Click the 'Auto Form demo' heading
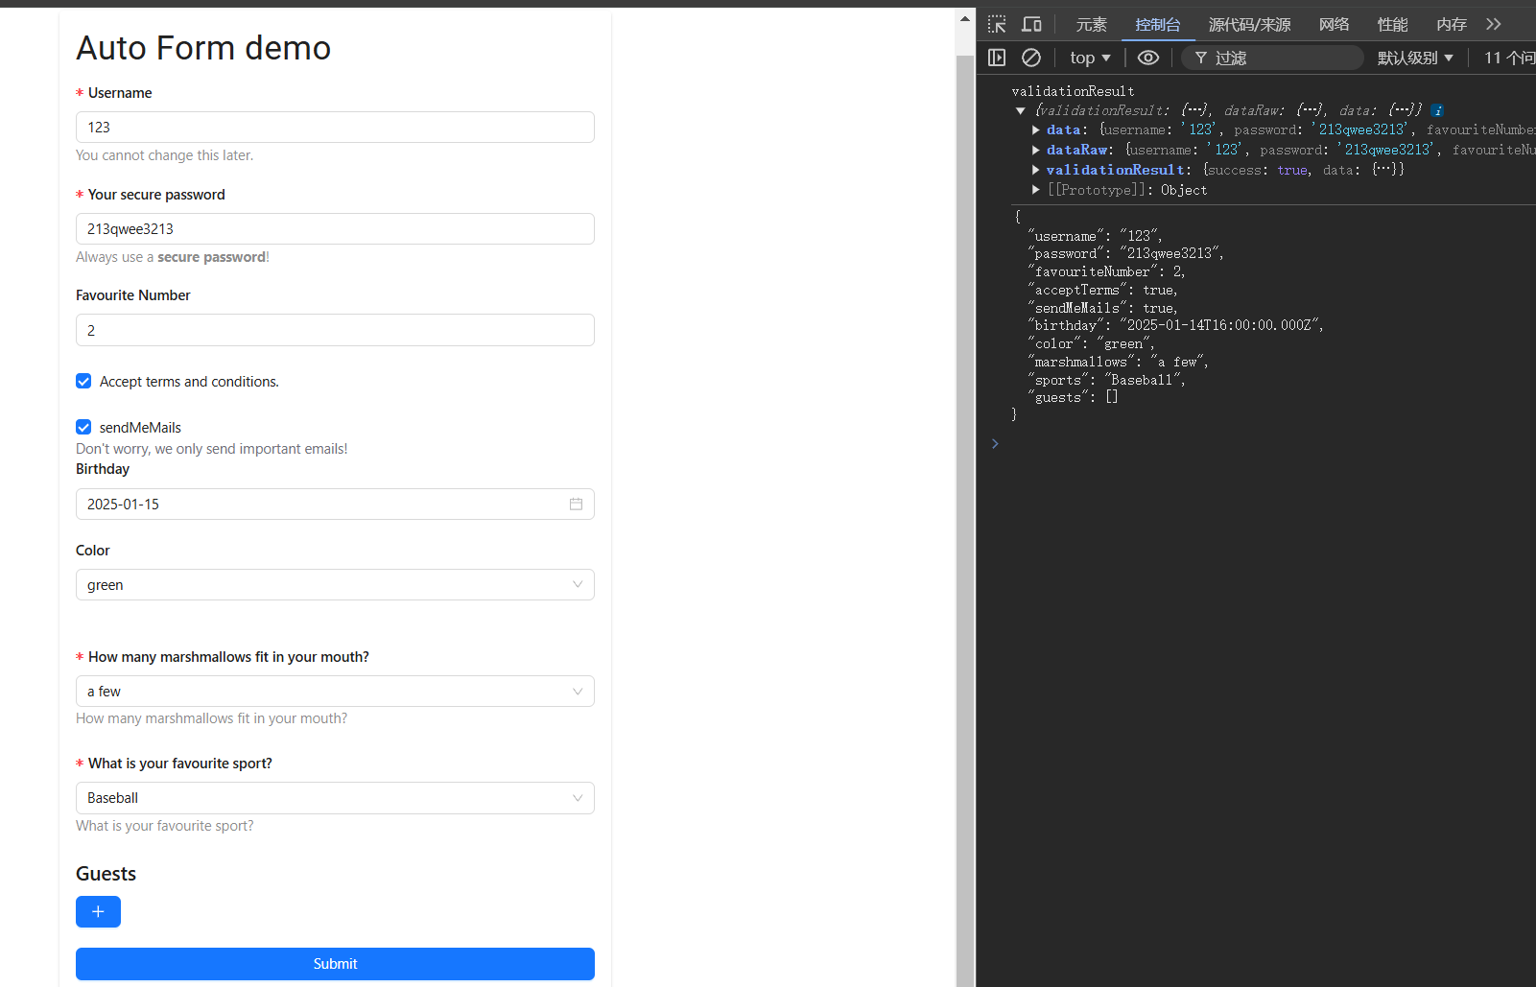The width and height of the screenshot is (1536, 987). coord(203,47)
